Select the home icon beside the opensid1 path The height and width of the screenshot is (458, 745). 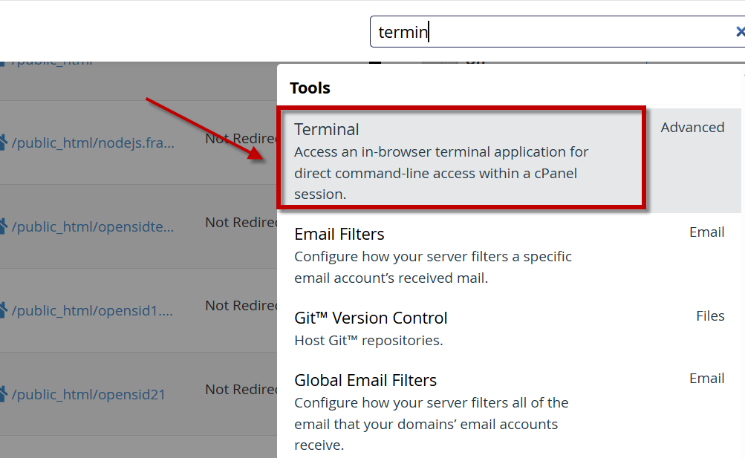[x=4, y=310]
